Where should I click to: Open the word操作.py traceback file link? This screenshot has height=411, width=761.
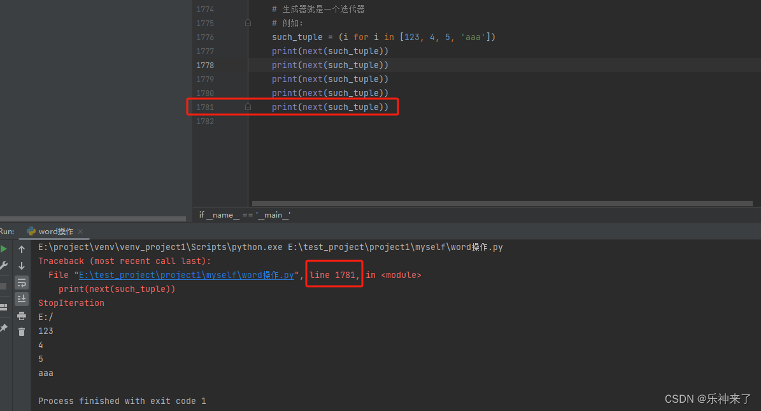click(x=187, y=275)
